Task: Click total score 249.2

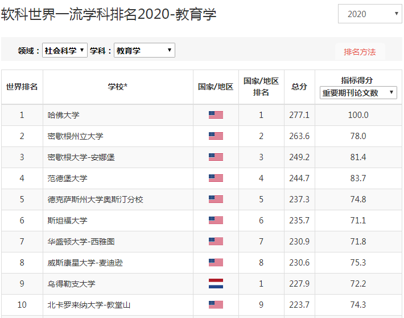Action: pyautogui.click(x=299, y=157)
